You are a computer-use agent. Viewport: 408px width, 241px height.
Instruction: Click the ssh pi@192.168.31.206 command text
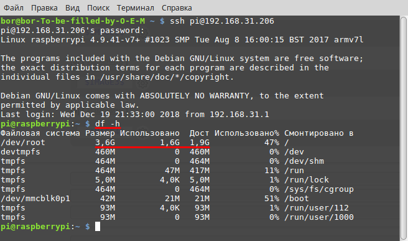coord(222,21)
